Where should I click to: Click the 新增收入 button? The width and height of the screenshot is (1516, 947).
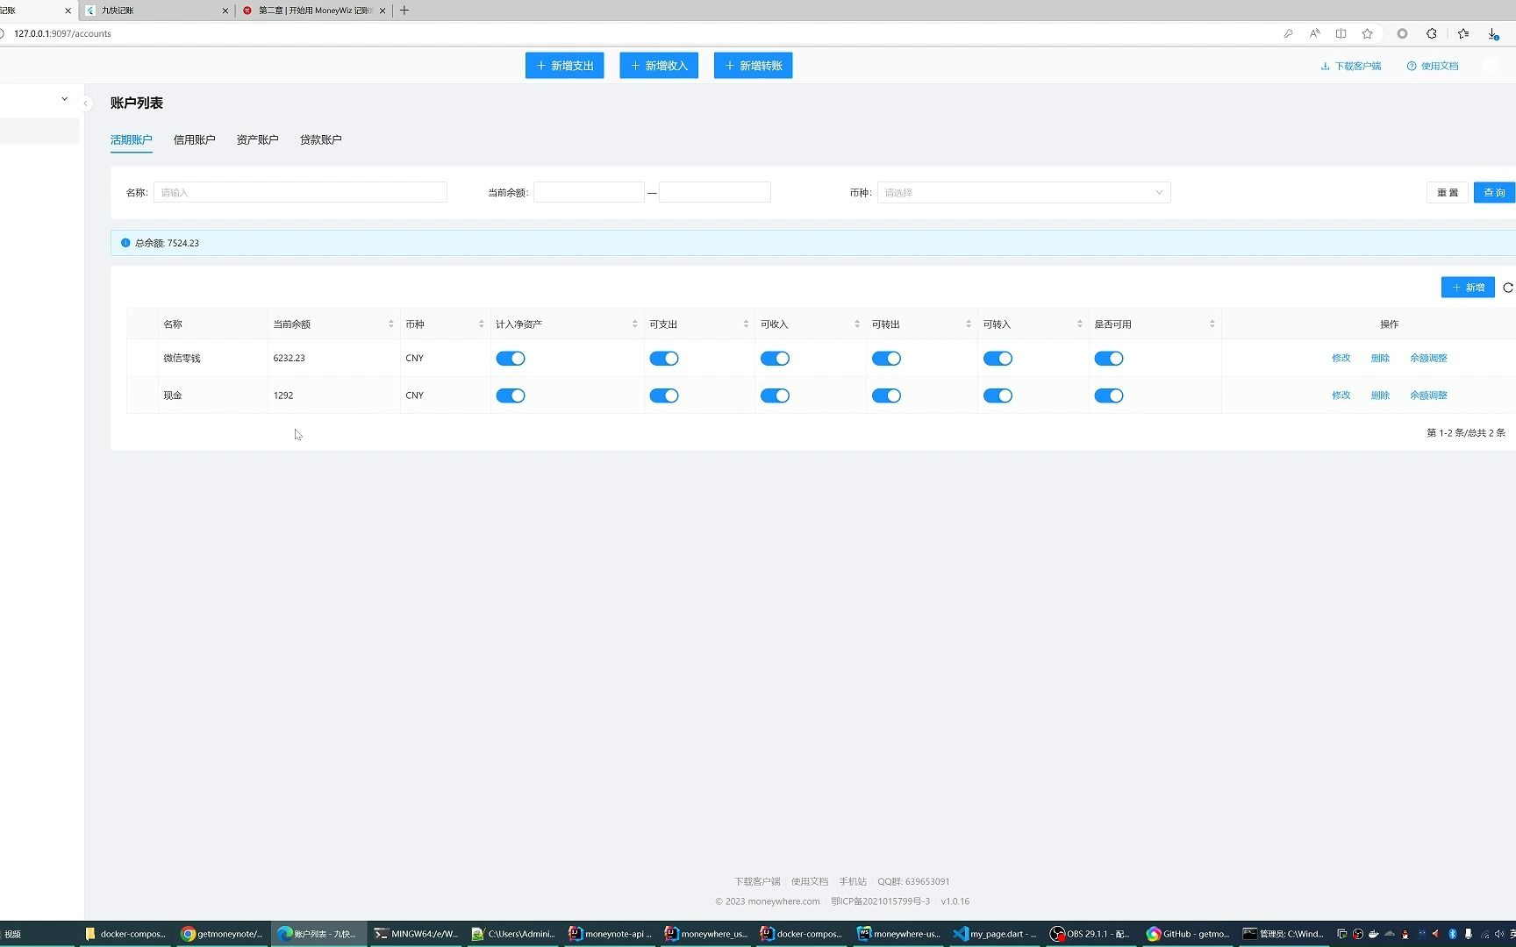(x=659, y=66)
